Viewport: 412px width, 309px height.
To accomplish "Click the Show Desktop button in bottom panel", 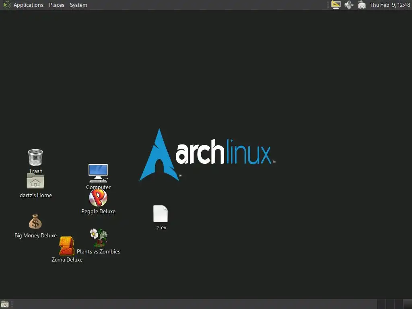I will click(5, 304).
